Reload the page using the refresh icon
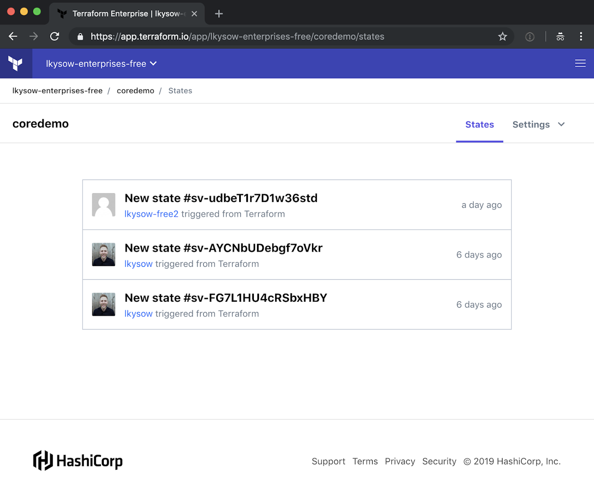The width and height of the screenshot is (594, 500). pyautogui.click(x=55, y=36)
